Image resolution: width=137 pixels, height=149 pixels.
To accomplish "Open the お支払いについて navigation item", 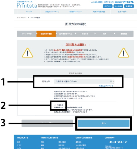I will point(52,12).
